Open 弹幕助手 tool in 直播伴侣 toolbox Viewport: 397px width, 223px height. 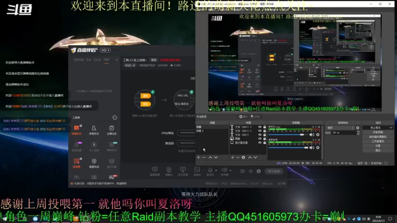77,130
